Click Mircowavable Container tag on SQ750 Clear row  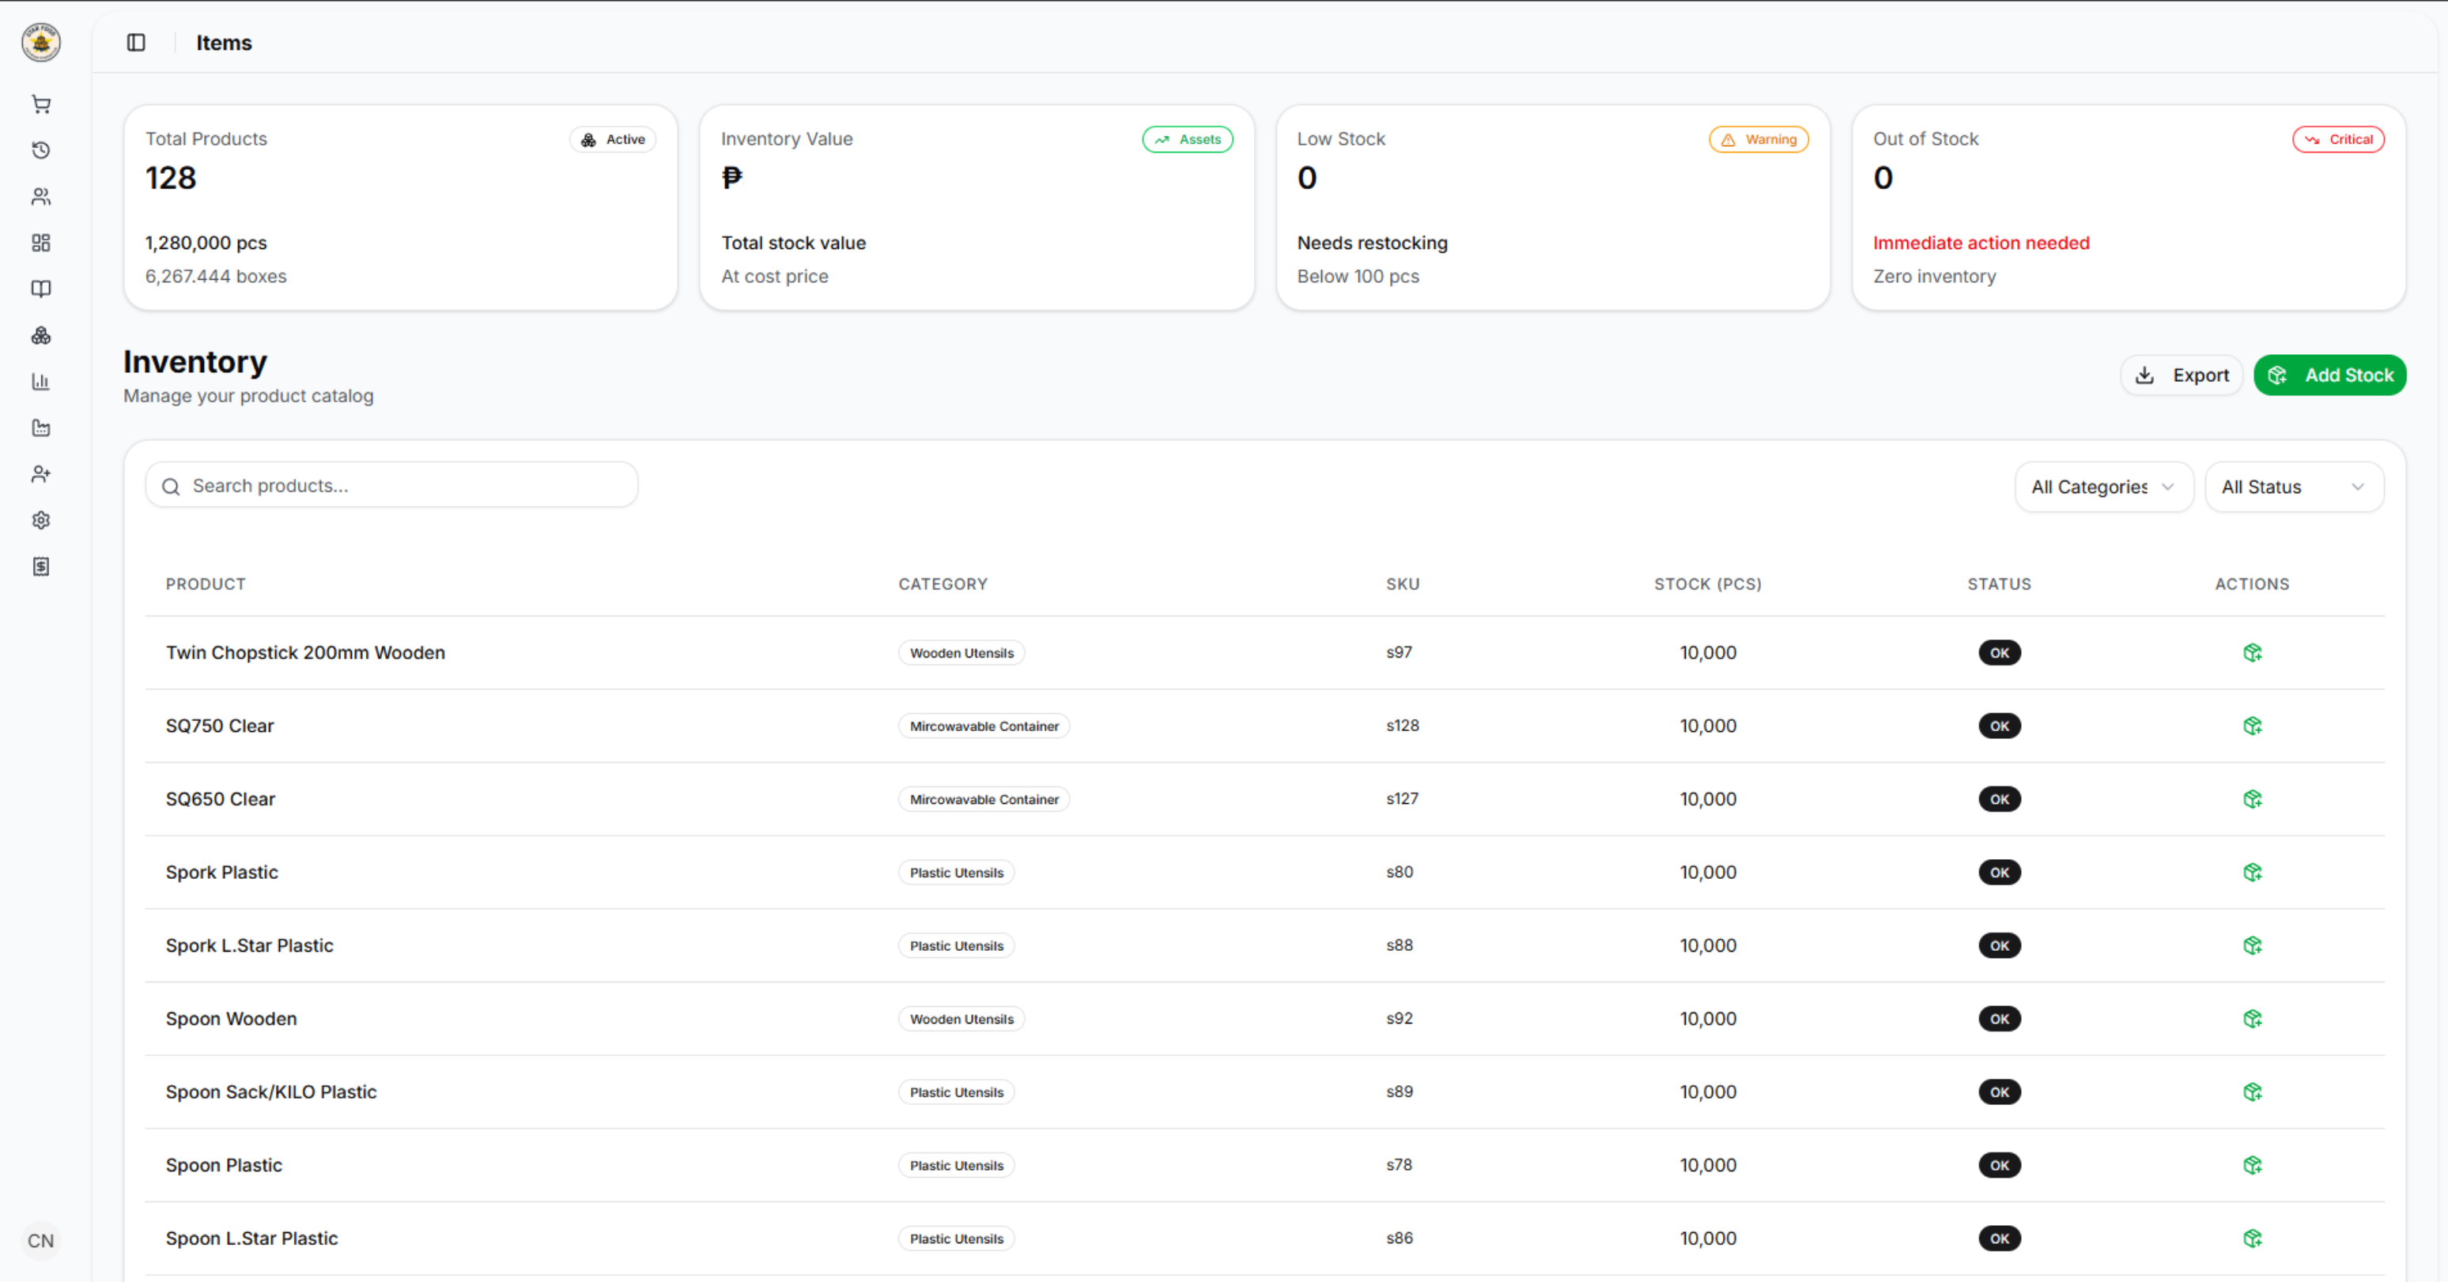984,726
